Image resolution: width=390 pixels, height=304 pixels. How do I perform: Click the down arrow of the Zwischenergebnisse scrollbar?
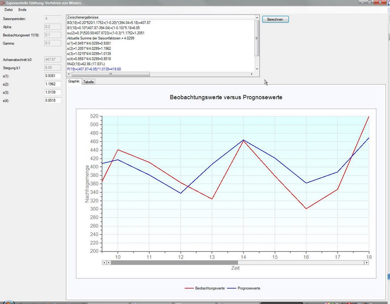[257, 69]
